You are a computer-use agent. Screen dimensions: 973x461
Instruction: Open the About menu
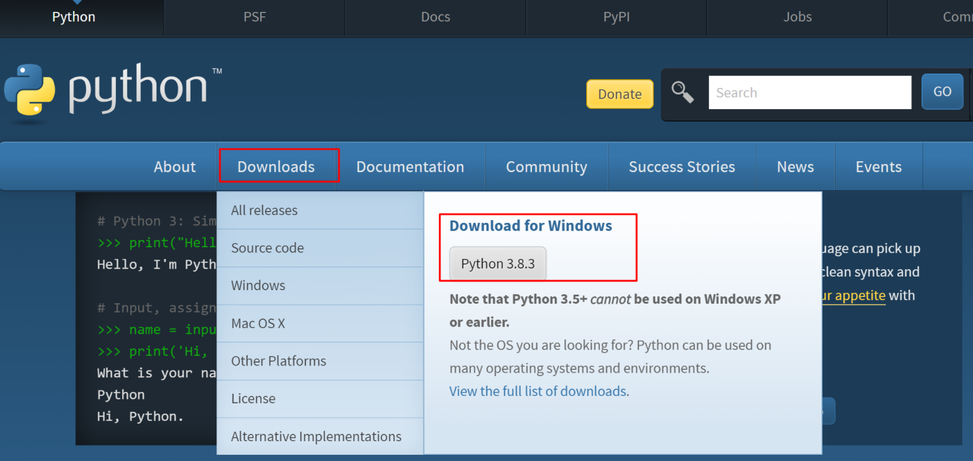coord(175,166)
